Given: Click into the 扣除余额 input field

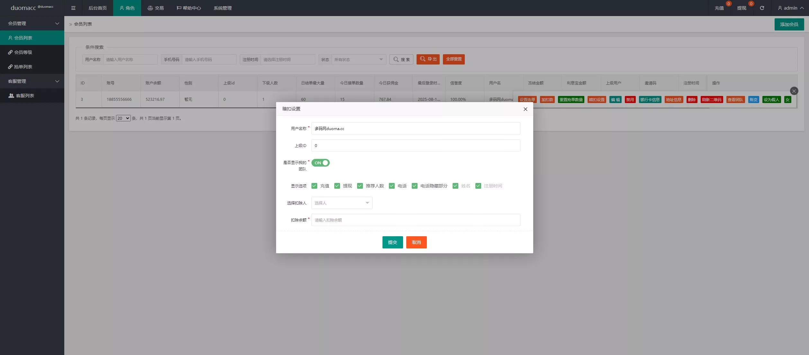Looking at the screenshot, I should tap(415, 220).
